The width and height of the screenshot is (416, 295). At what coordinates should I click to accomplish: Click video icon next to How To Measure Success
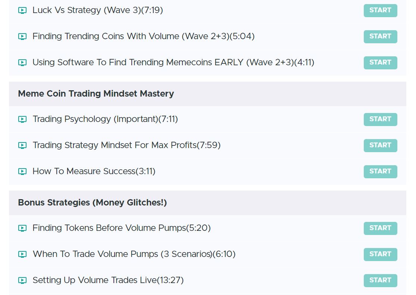(22, 172)
